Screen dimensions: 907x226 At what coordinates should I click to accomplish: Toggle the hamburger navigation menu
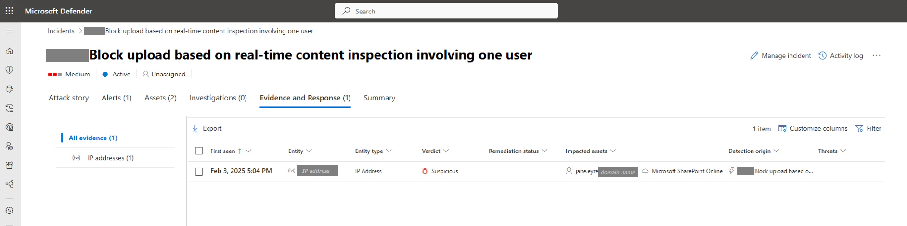10,32
